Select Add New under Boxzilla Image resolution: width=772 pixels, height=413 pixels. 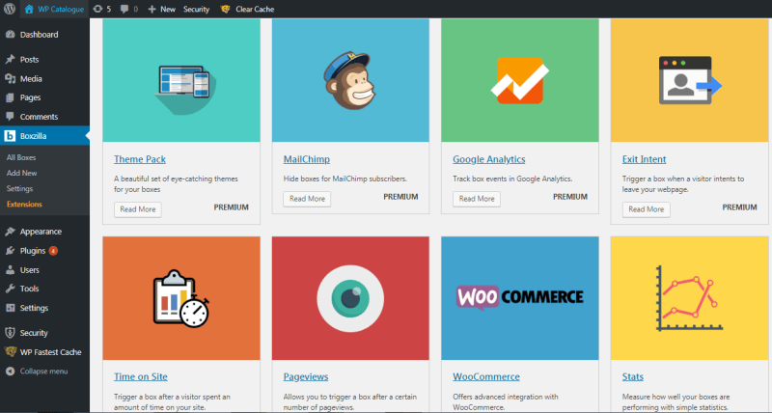click(21, 173)
